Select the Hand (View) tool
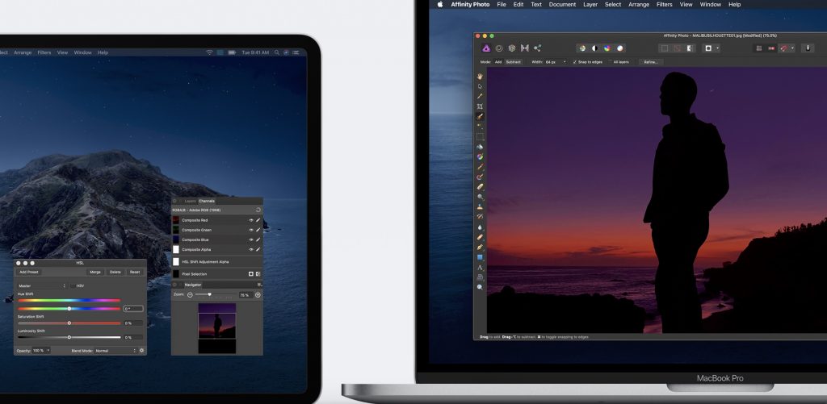The width and height of the screenshot is (827, 404). (480, 77)
